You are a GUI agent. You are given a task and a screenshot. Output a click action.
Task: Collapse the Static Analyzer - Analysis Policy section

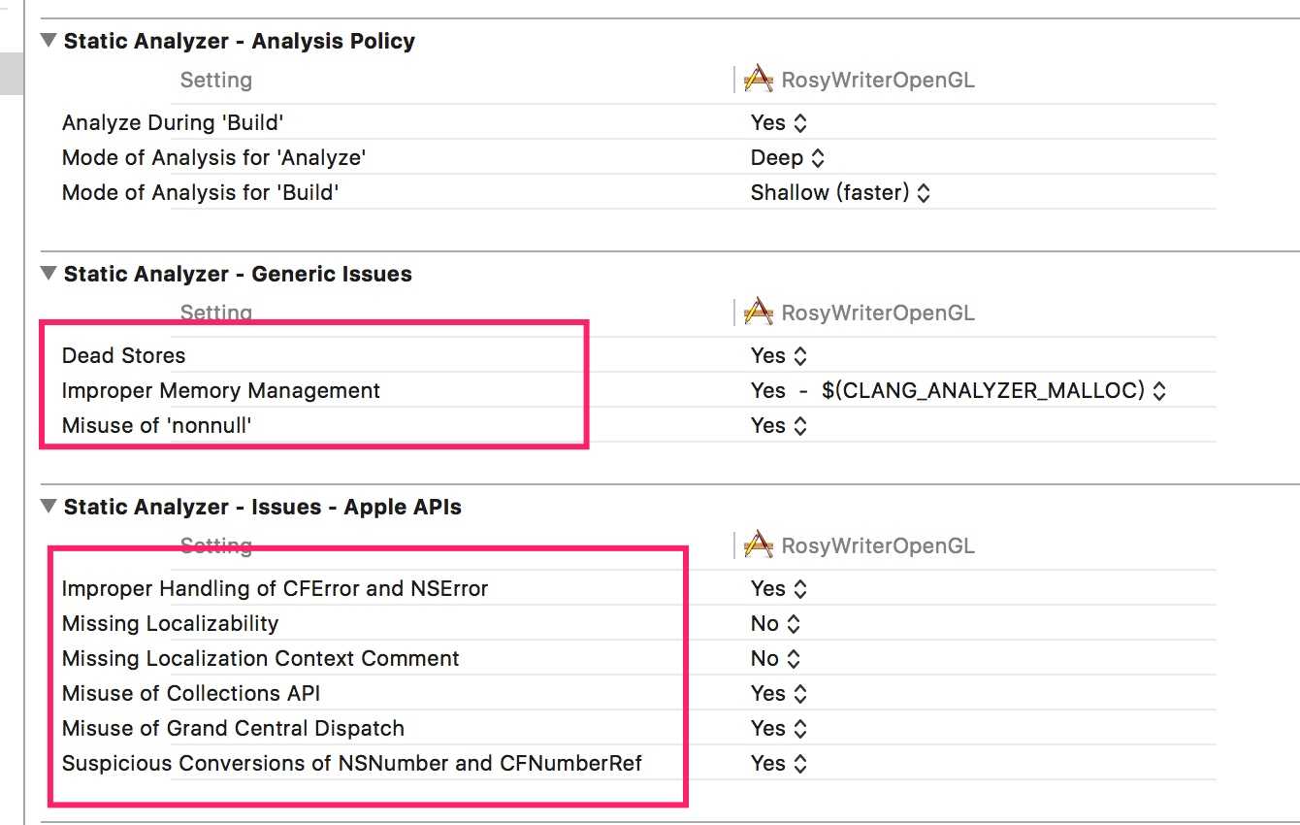pos(49,41)
